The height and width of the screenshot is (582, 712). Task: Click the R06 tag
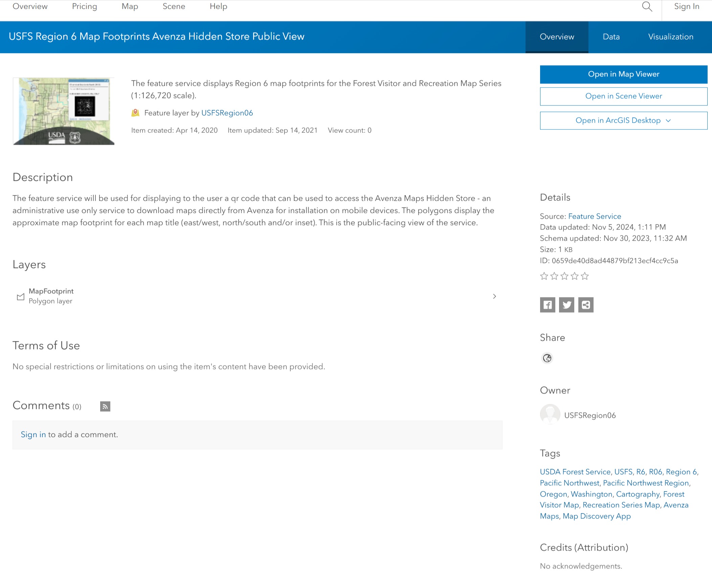pyautogui.click(x=655, y=472)
